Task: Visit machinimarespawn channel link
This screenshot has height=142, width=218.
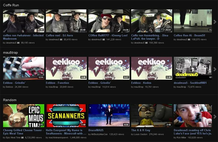Action: click(x=58, y=138)
